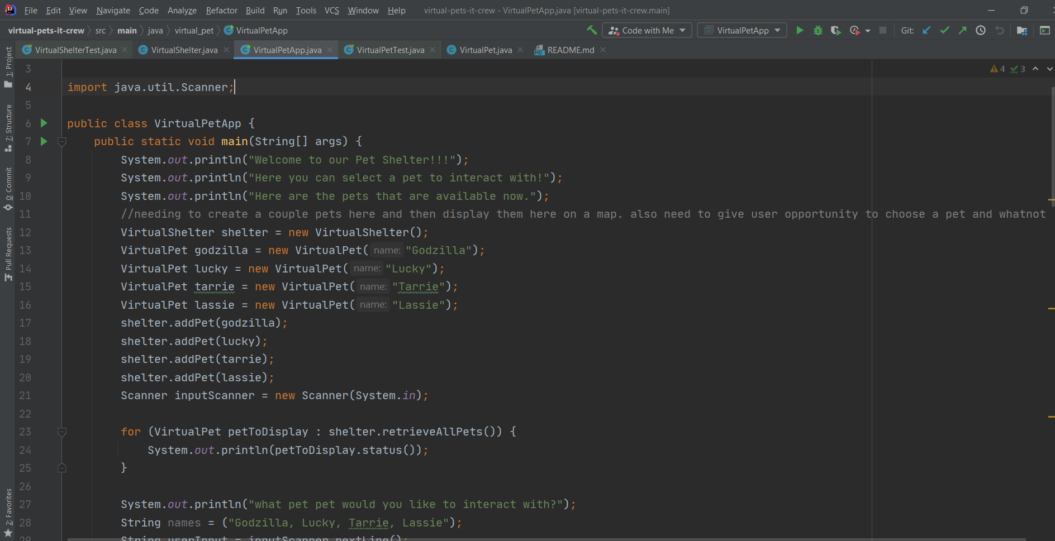Click main in the breadcrumb path
Image resolution: width=1055 pixels, height=541 pixels.
click(127, 30)
